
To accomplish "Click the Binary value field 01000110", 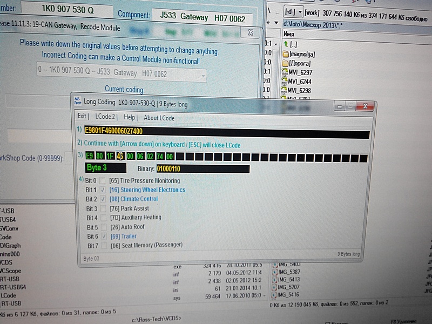I will click(x=203, y=169).
